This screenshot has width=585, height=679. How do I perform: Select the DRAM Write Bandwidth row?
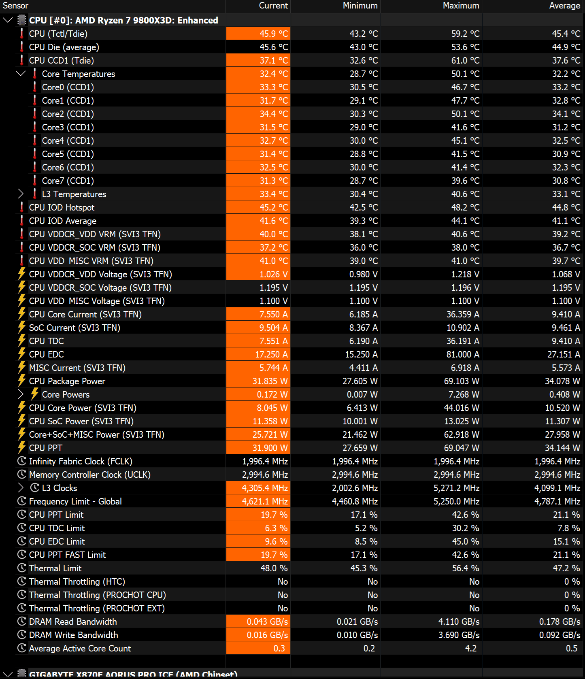point(292,635)
